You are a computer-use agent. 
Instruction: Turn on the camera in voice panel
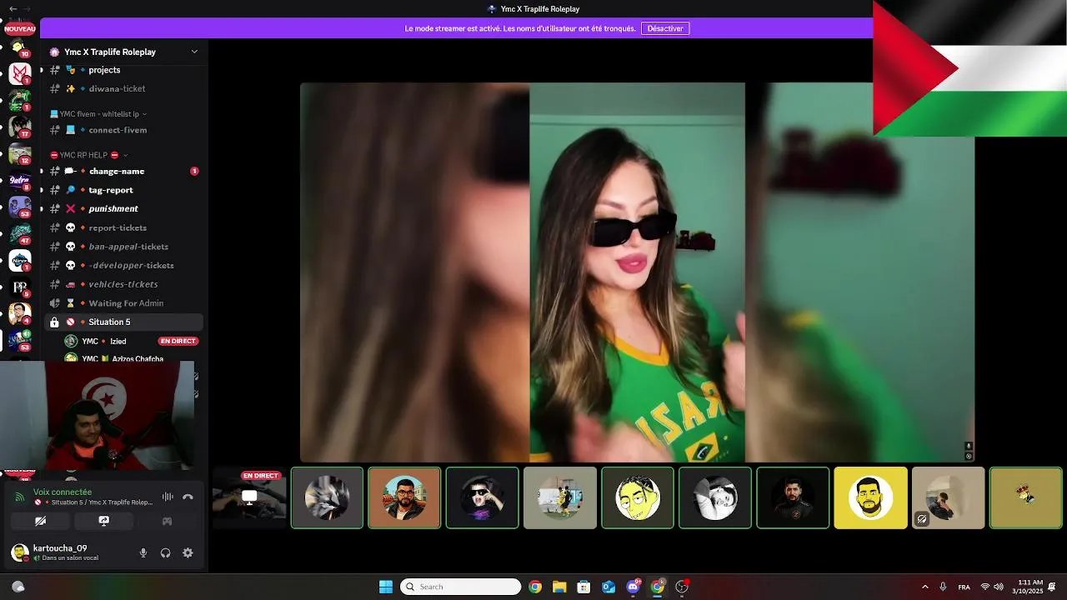tap(40, 521)
